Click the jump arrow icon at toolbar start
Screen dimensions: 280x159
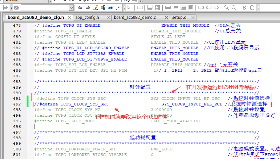click(x=6, y=8)
